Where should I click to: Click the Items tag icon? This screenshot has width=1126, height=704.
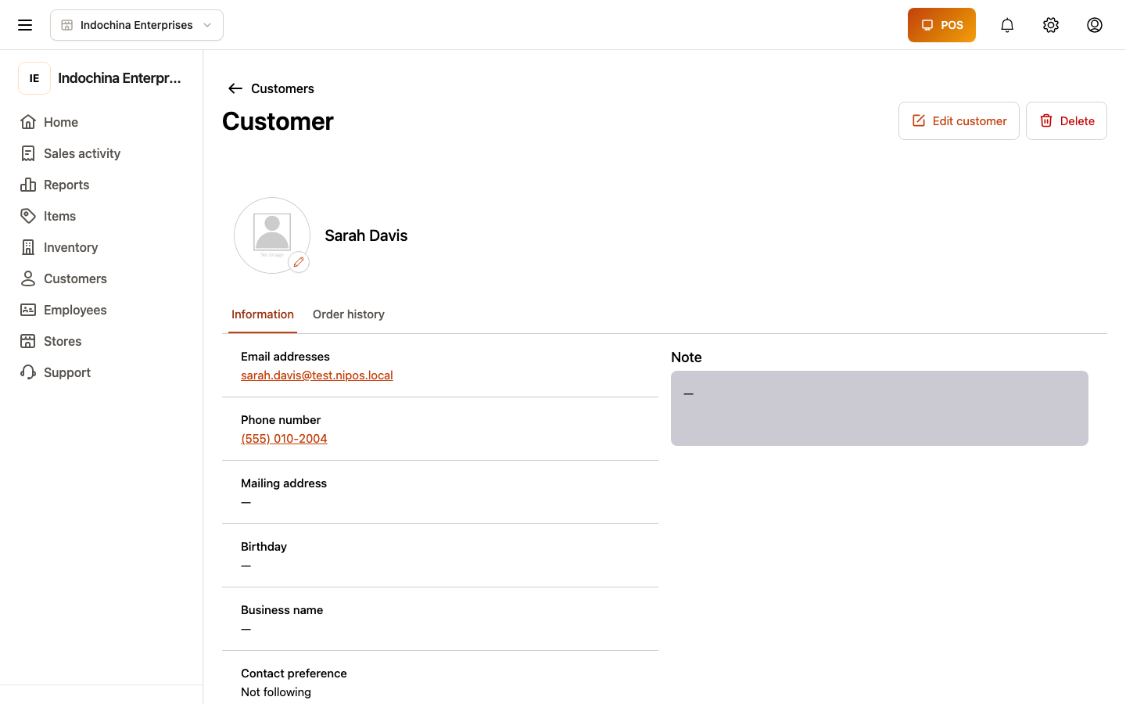pos(28,216)
